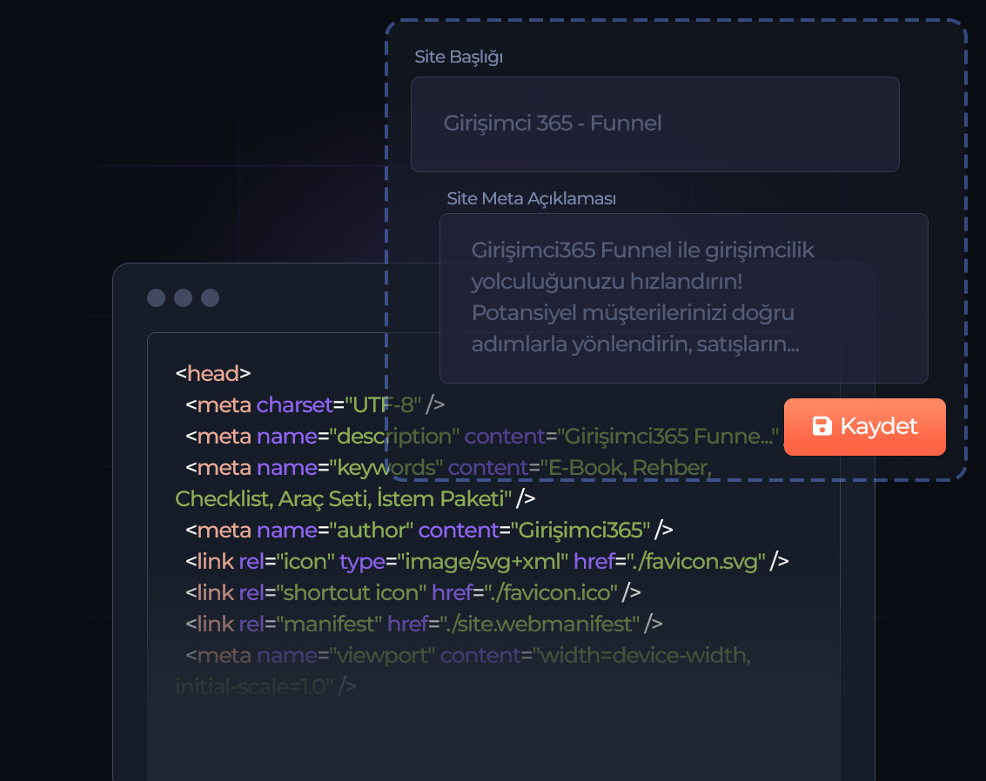Select the opening head tag in code
Image resolution: width=986 pixels, height=781 pixels.
click(x=213, y=374)
